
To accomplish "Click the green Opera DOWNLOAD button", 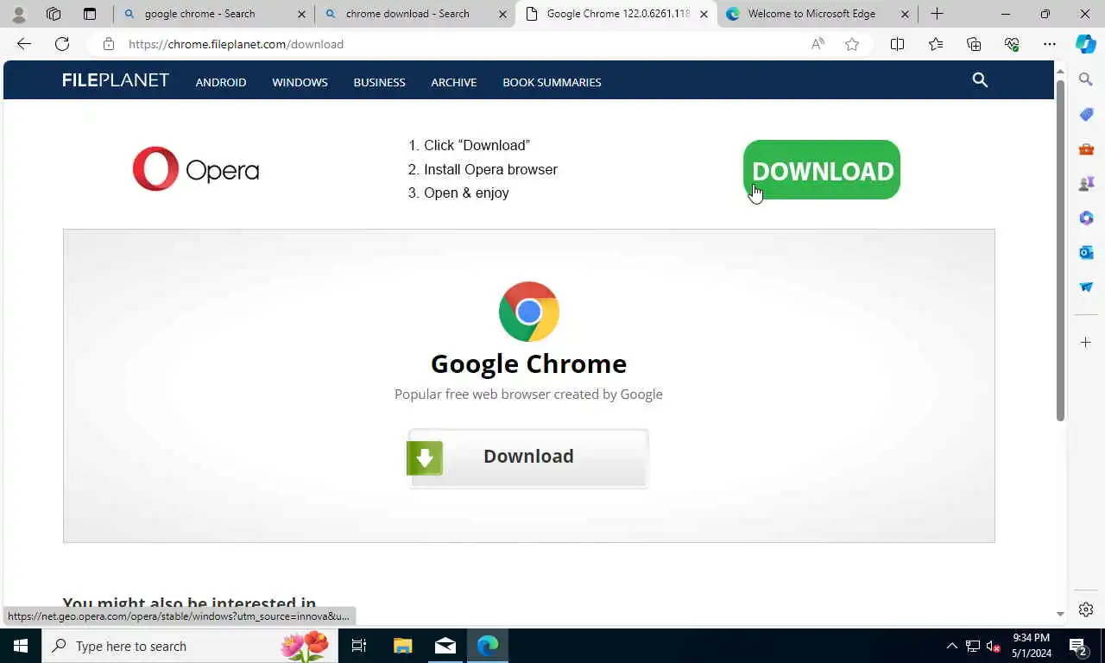I will 822,170.
